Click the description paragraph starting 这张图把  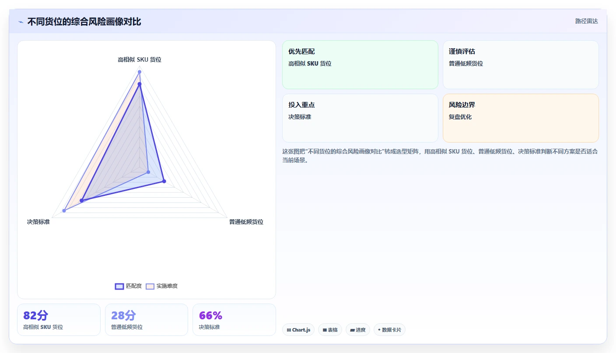click(440, 156)
